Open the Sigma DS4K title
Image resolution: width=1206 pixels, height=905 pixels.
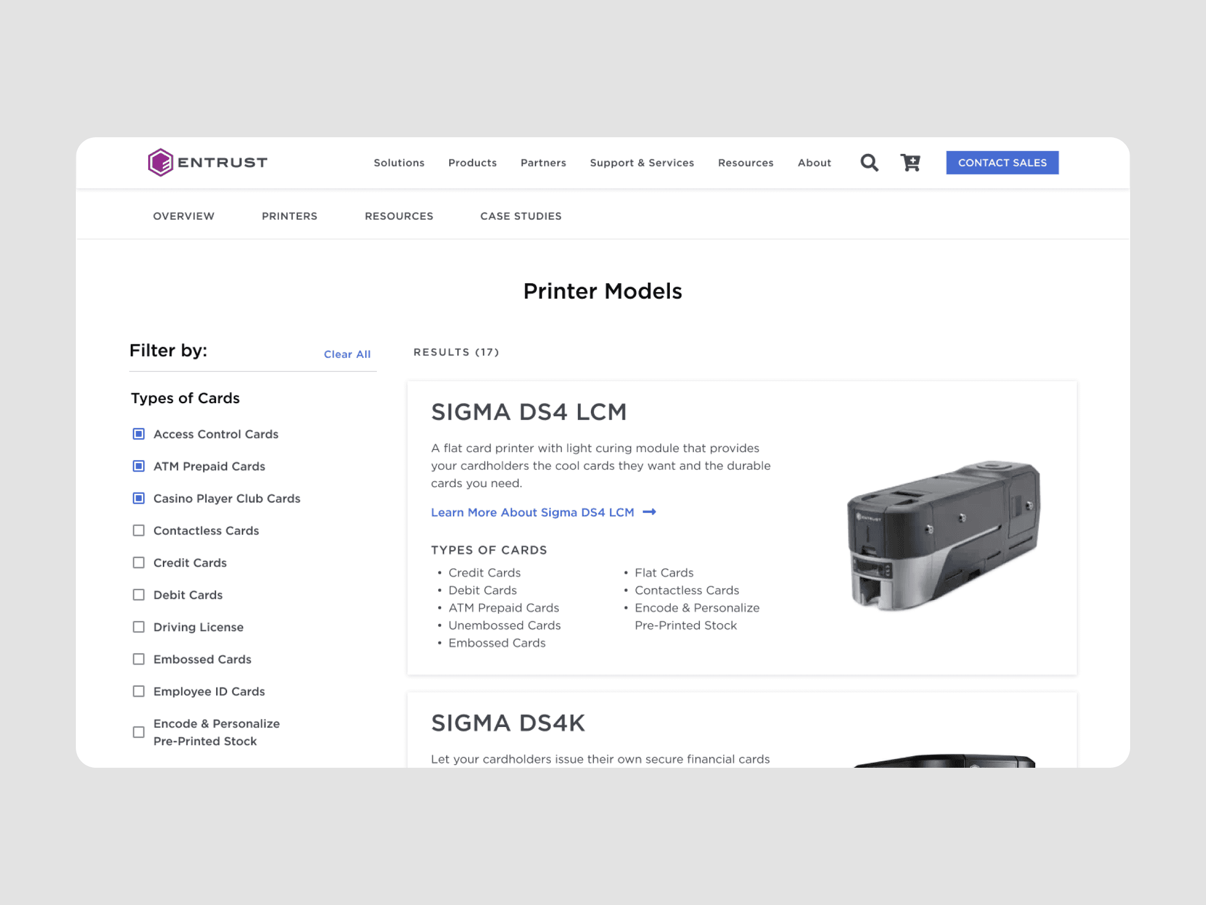508,723
